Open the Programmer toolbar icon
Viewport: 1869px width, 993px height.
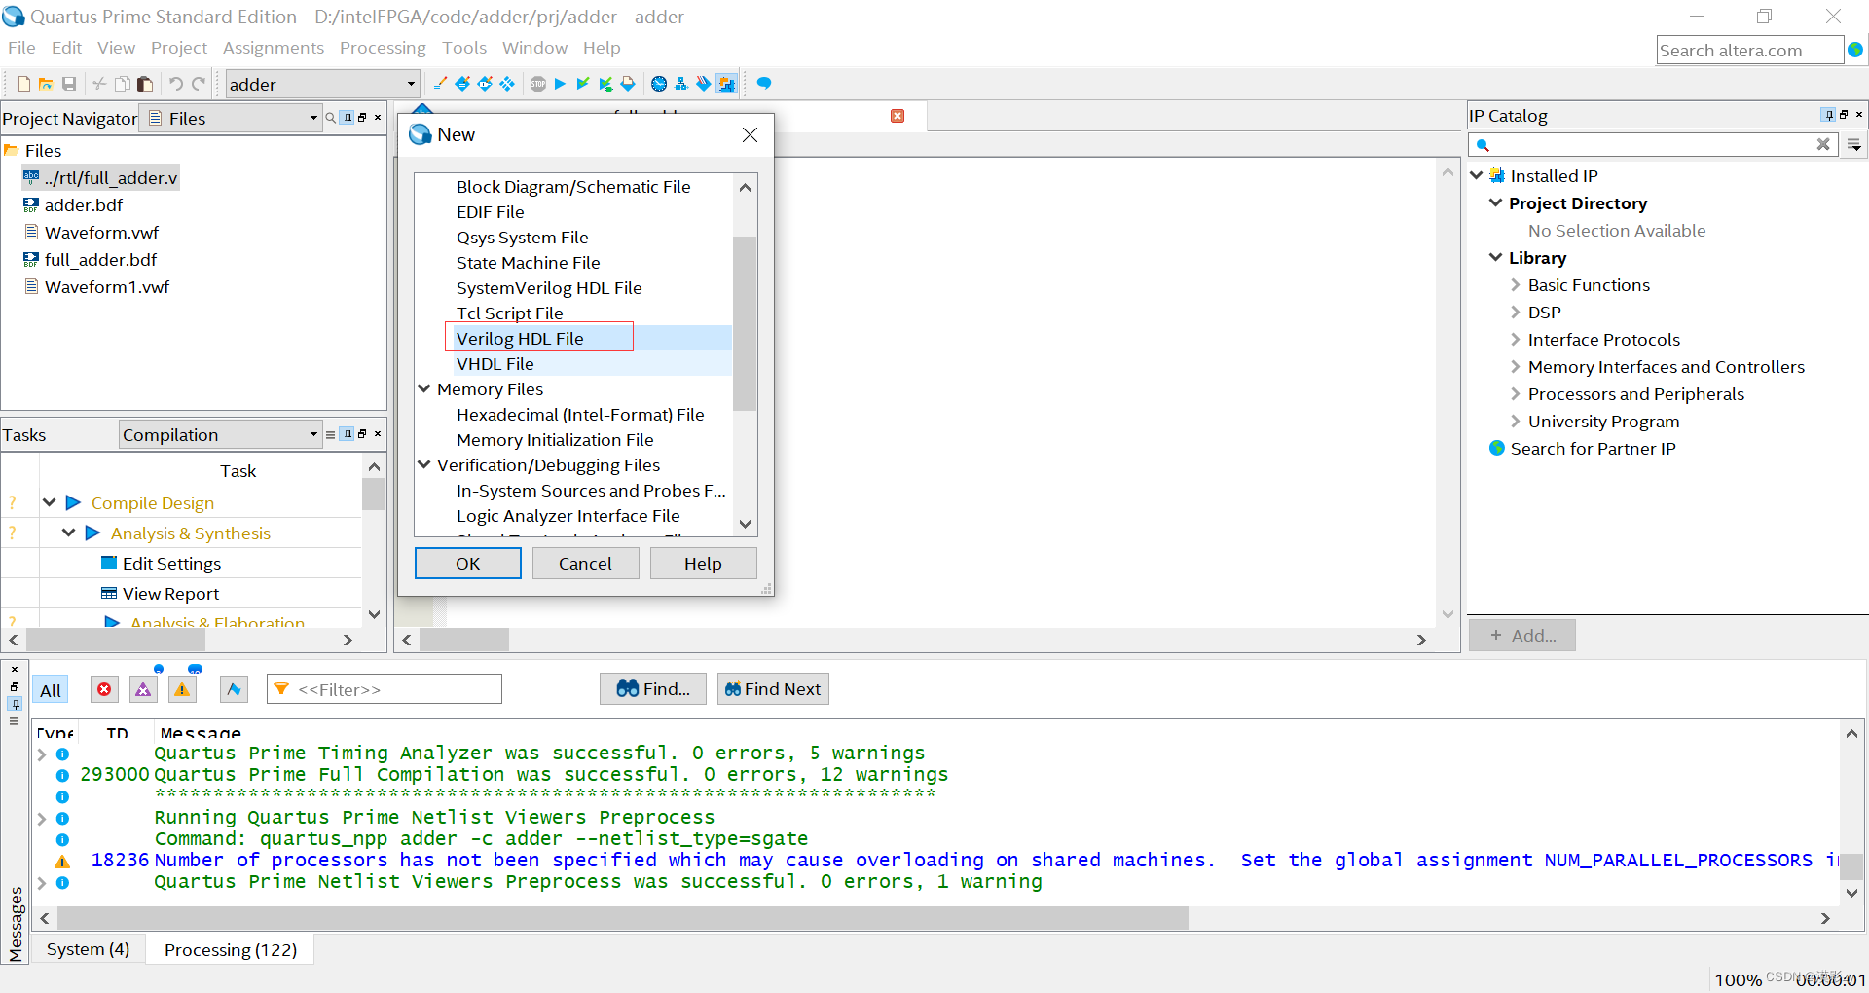coord(703,84)
